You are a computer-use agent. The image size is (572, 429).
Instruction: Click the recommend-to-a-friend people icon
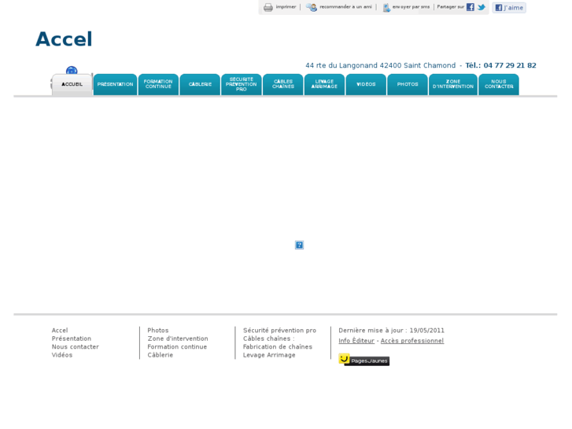[x=312, y=7]
